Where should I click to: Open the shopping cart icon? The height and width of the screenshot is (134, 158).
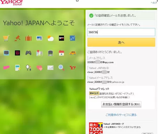pyautogui.click(x=6, y=38)
